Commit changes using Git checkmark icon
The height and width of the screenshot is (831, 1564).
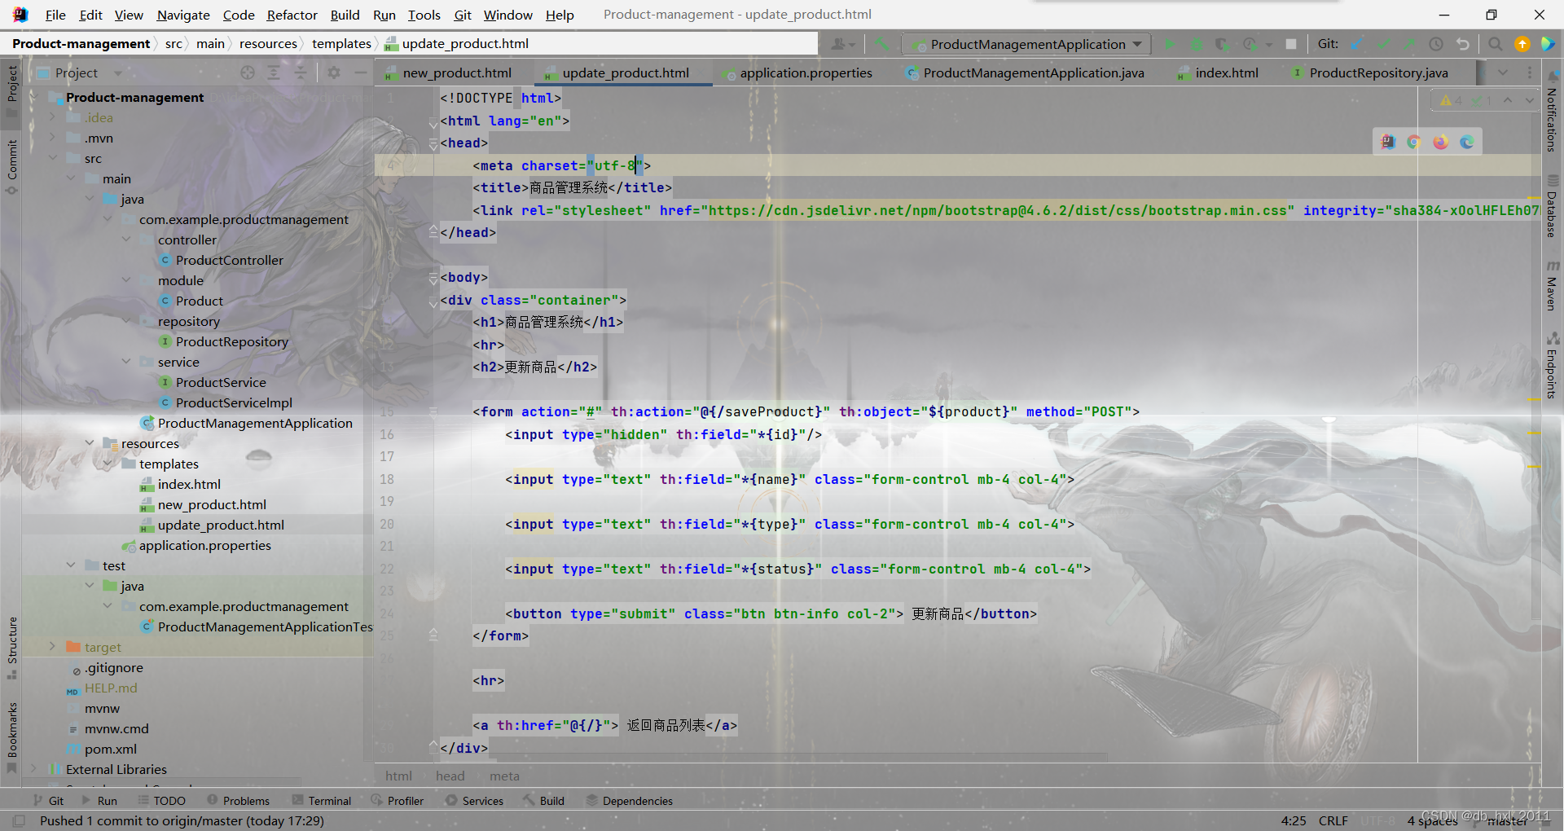(1384, 44)
